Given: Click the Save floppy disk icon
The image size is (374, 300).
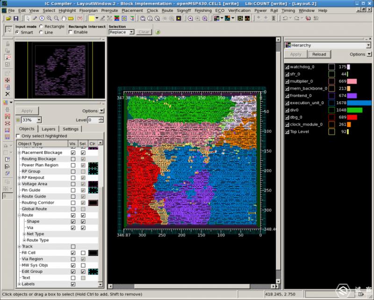Looking at the screenshot, I should 16,18.
